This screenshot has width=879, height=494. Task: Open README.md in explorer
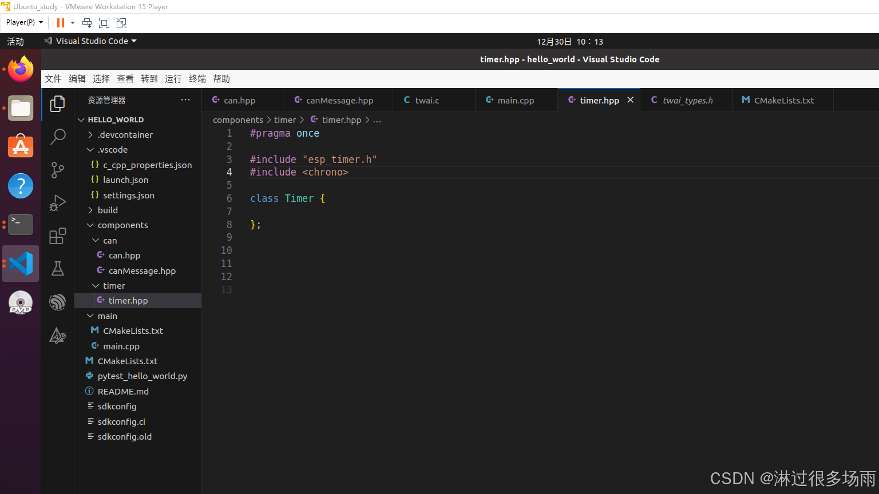pyautogui.click(x=138, y=391)
